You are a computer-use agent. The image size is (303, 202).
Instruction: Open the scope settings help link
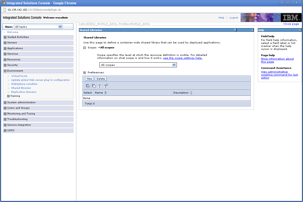coord(183,58)
